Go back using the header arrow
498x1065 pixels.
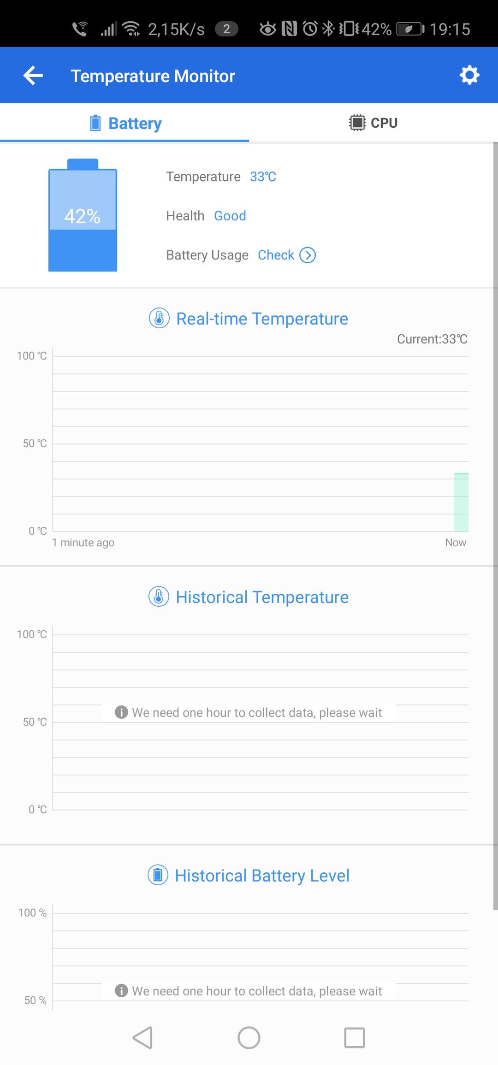33,76
